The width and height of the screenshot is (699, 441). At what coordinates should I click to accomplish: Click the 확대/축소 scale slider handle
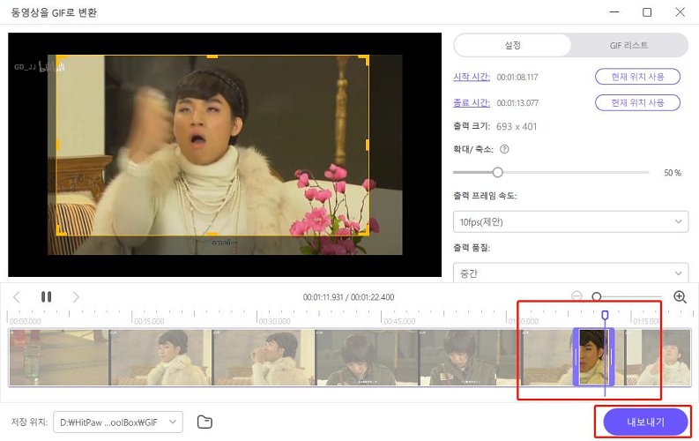[x=498, y=172]
